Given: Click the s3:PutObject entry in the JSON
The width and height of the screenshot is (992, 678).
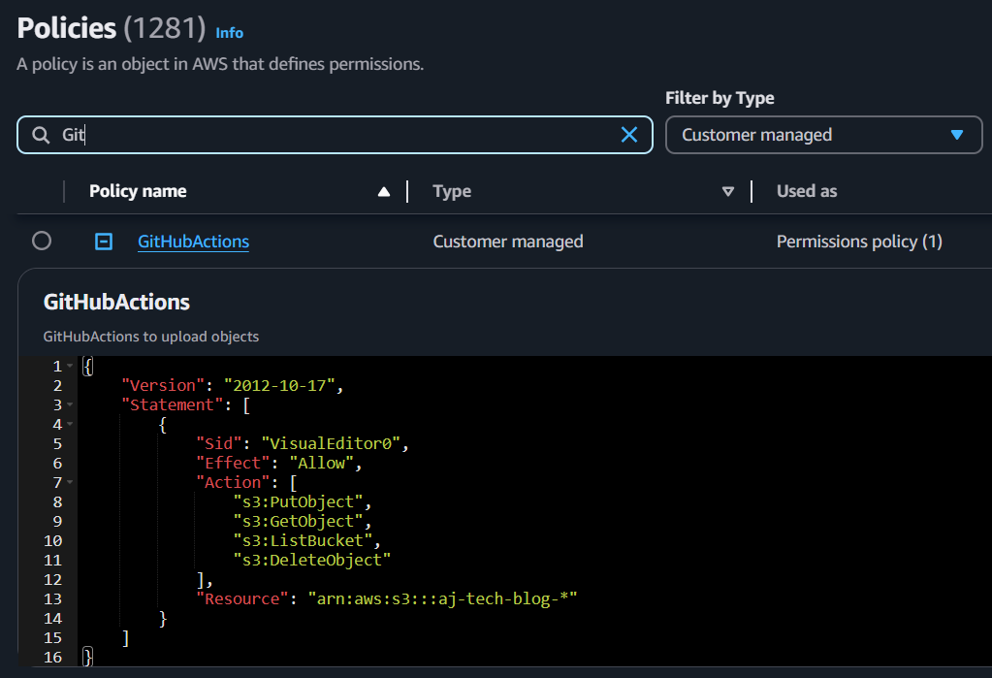Looking at the screenshot, I should 302,501.
